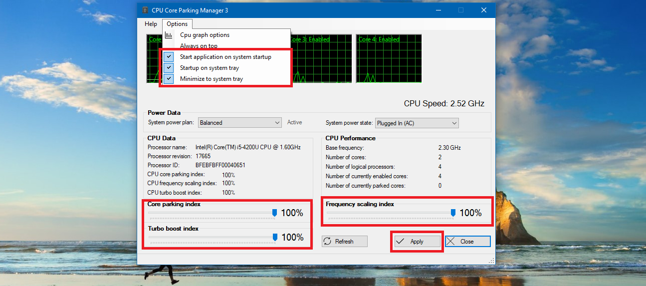Click the Cpu graph options bar-chart icon

click(x=169, y=35)
